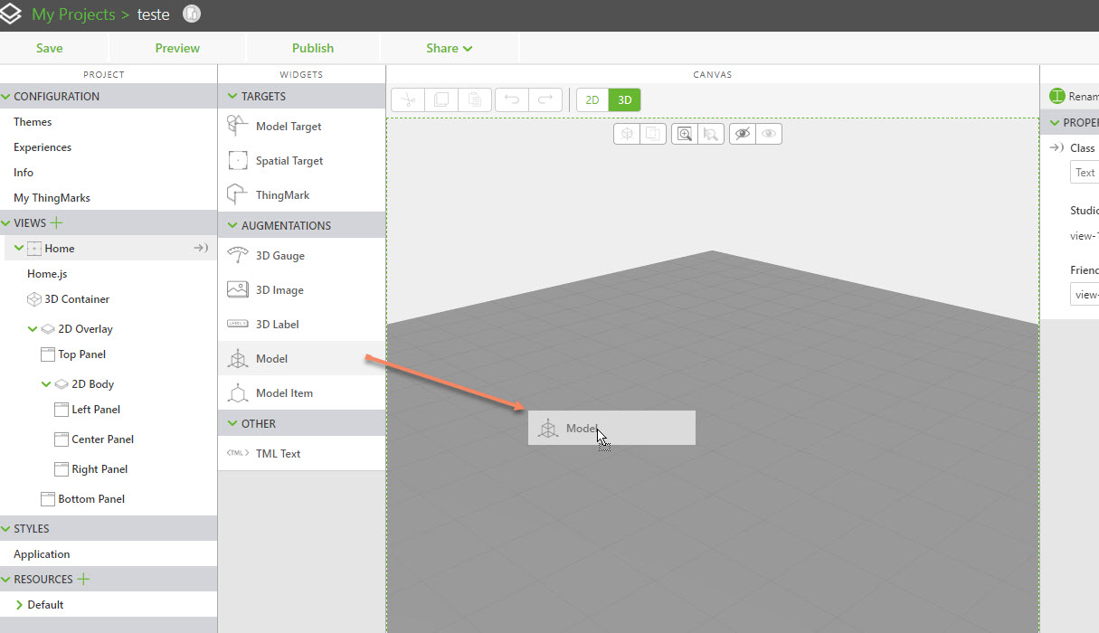Choose the 3D Gauge augmentation
The width and height of the screenshot is (1099, 633).
pyautogui.click(x=279, y=255)
